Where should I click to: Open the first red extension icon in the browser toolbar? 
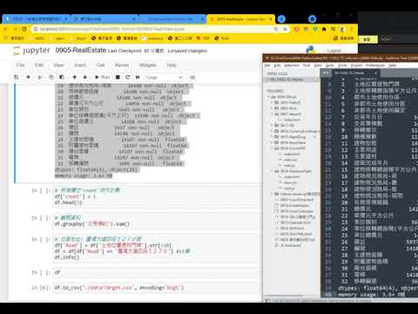coord(296,29)
